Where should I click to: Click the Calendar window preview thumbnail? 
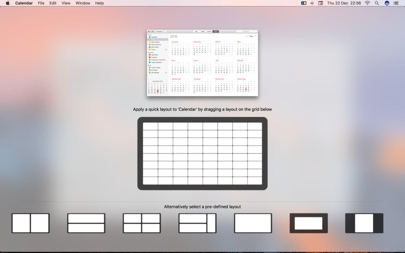pyautogui.click(x=202, y=63)
